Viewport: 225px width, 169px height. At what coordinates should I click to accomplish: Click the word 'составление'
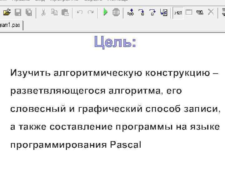tap(81, 127)
